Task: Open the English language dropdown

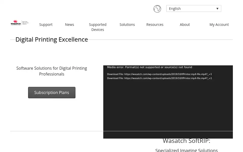Action: click(x=194, y=9)
